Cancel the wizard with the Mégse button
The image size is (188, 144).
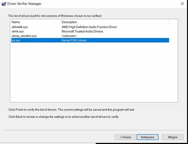point(173,137)
